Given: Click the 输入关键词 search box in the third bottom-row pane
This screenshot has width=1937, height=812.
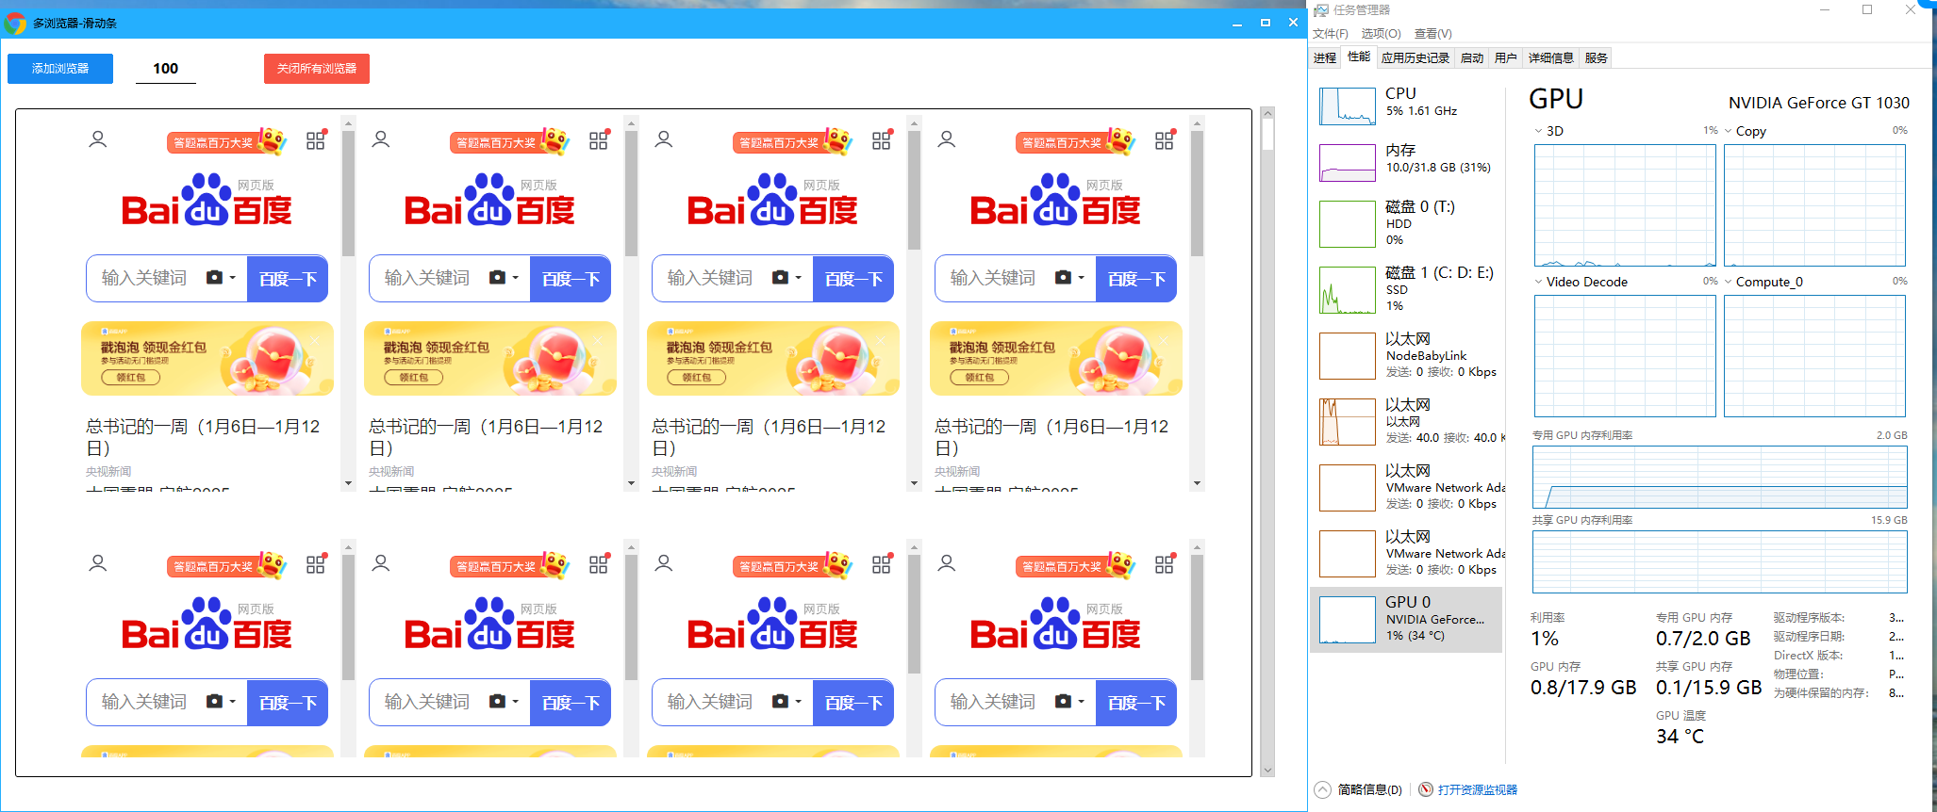Looking at the screenshot, I should pos(709,703).
